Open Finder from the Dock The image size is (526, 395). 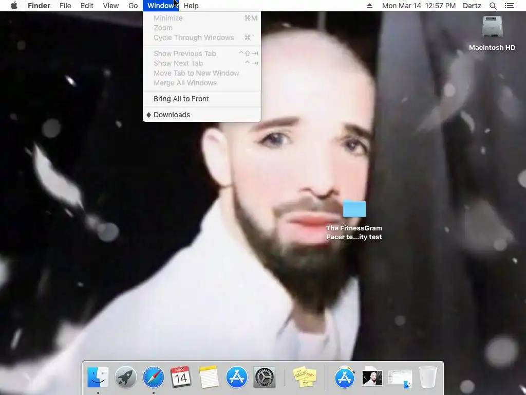coord(98,377)
